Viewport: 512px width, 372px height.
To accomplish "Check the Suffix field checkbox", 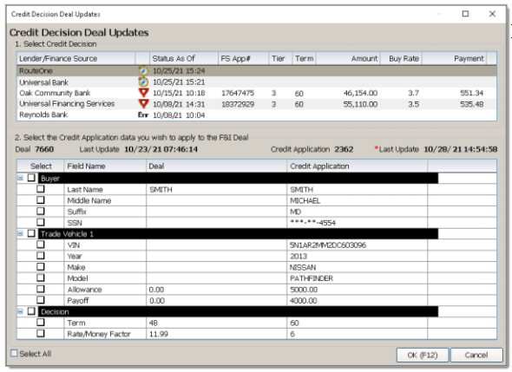I will [41, 211].
